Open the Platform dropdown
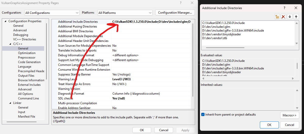Viewport: 304px width, 134px height. (x=125, y=13)
